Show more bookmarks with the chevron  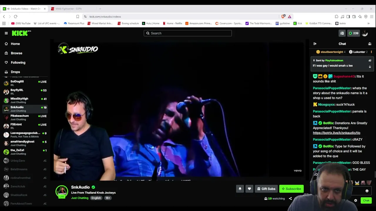click(368, 23)
